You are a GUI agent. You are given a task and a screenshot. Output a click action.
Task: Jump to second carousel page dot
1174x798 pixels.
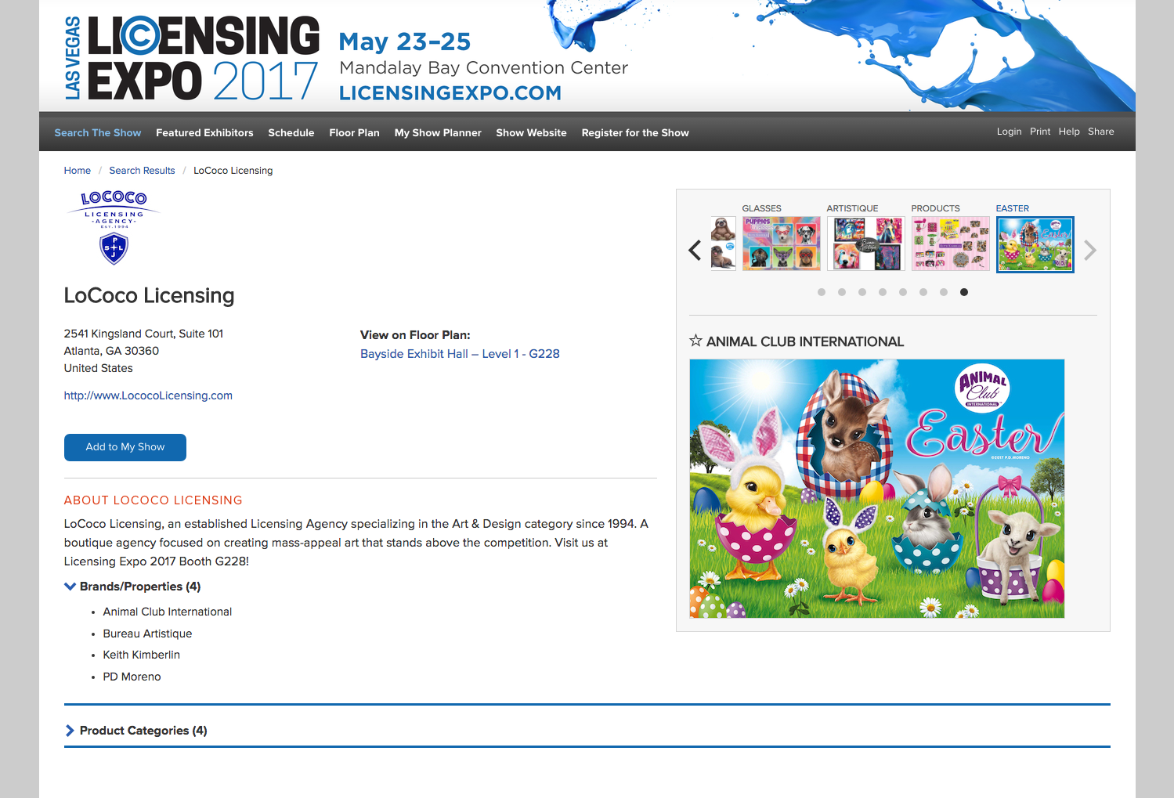coord(842,292)
